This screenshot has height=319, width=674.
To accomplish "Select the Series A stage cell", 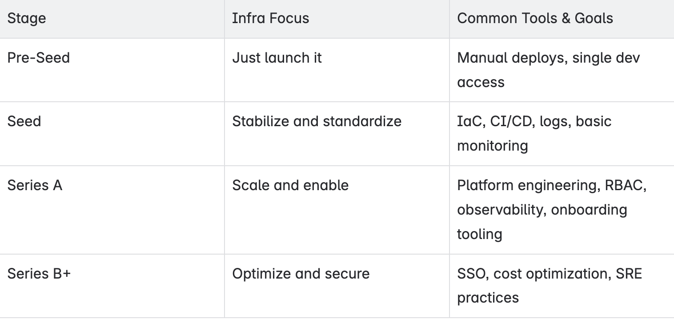I will point(112,210).
